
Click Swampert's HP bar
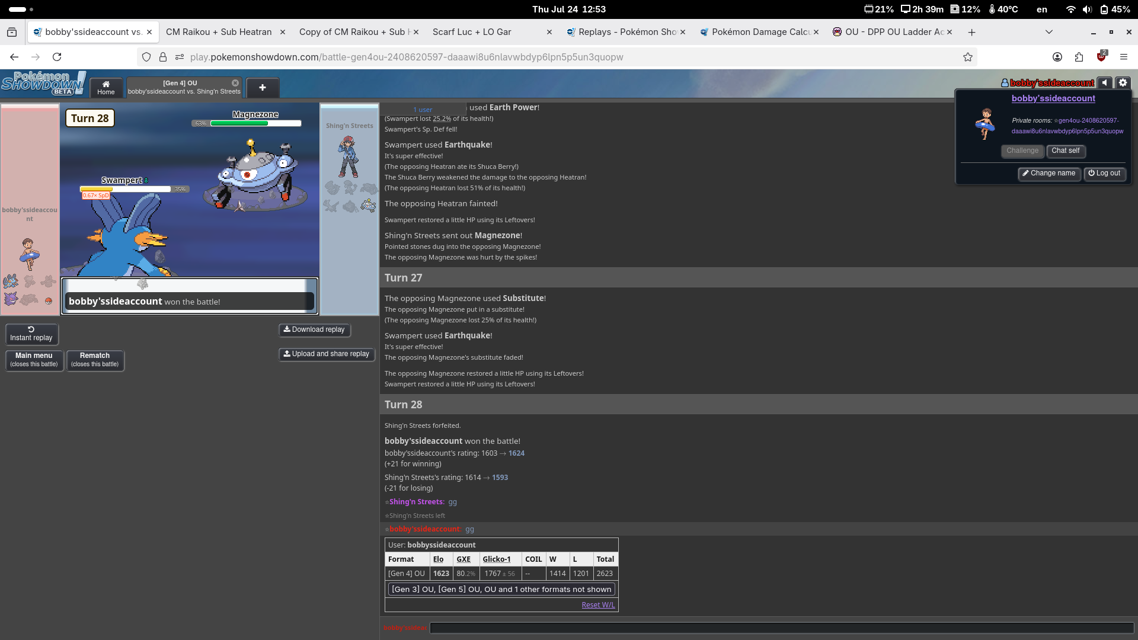126,189
